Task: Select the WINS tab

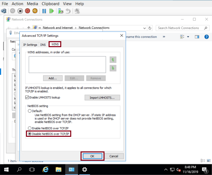Action: (55, 44)
